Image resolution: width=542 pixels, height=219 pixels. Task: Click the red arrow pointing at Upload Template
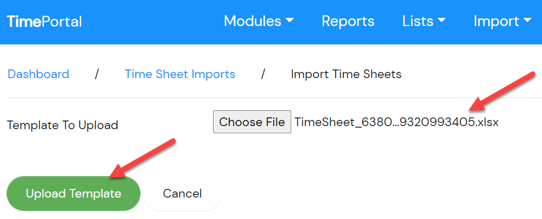tap(143, 159)
